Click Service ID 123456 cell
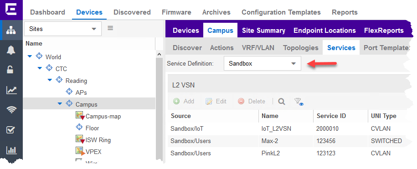 point(326,141)
